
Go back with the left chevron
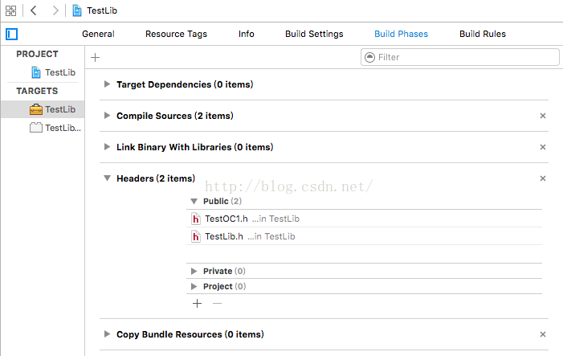pos(34,10)
